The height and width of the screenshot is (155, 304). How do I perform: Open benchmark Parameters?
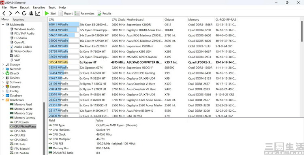coord(85,13)
